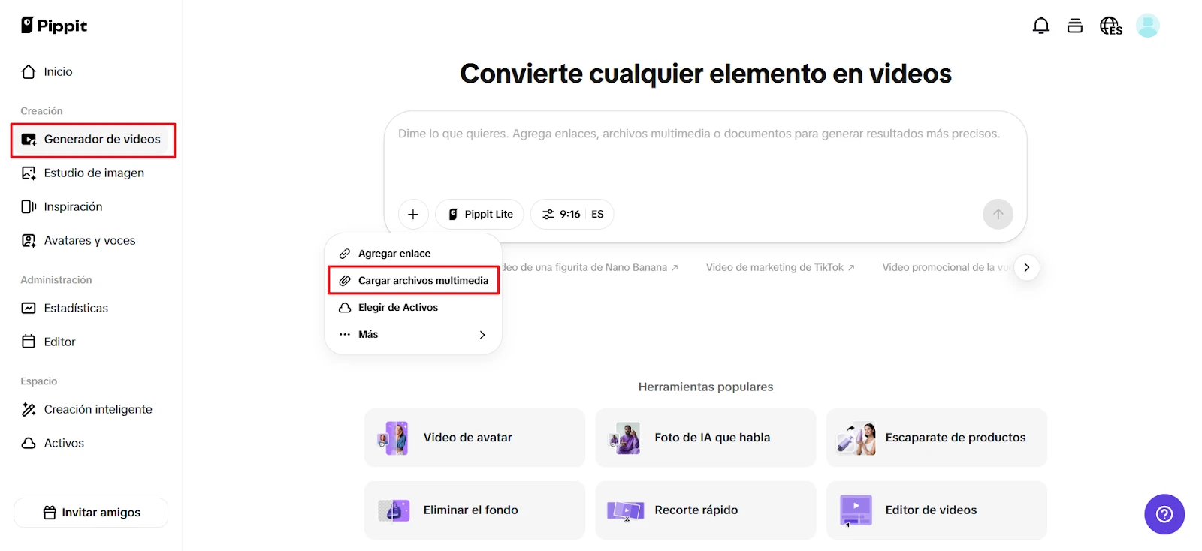The width and height of the screenshot is (1202, 551).
Task: Click the Pippit logo
Action: 54,26
